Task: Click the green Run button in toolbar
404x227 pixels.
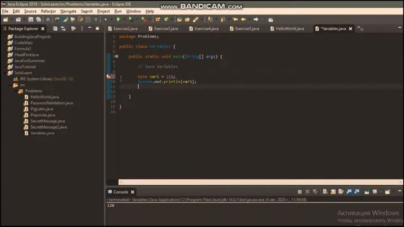Action: pos(118,20)
